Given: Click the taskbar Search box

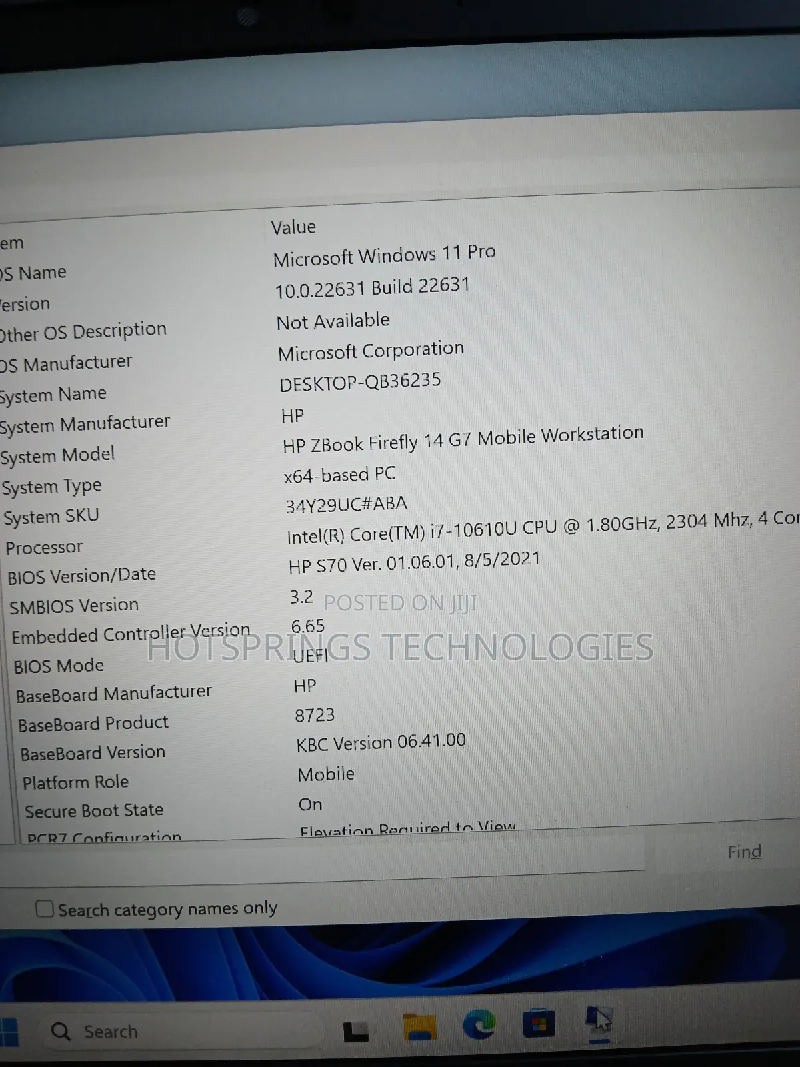Looking at the screenshot, I should tap(181, 1031).
